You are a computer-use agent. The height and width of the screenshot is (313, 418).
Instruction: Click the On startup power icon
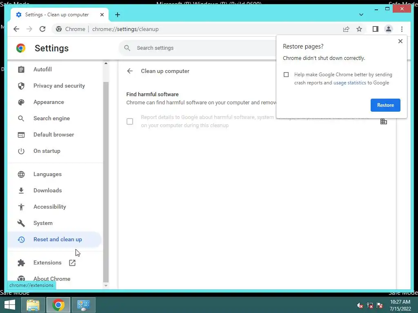click(x=21, y=151)
